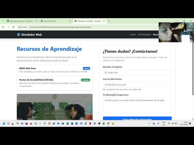Open the notifications bell icon
Image resolution: width=194 pixels, height=145 pixels.
point(190,124)
